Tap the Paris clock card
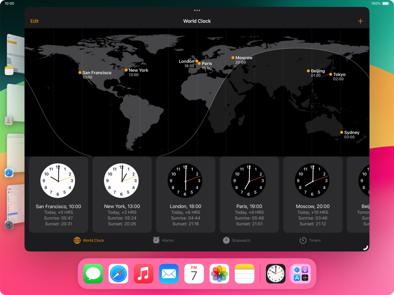 point(249,195)
